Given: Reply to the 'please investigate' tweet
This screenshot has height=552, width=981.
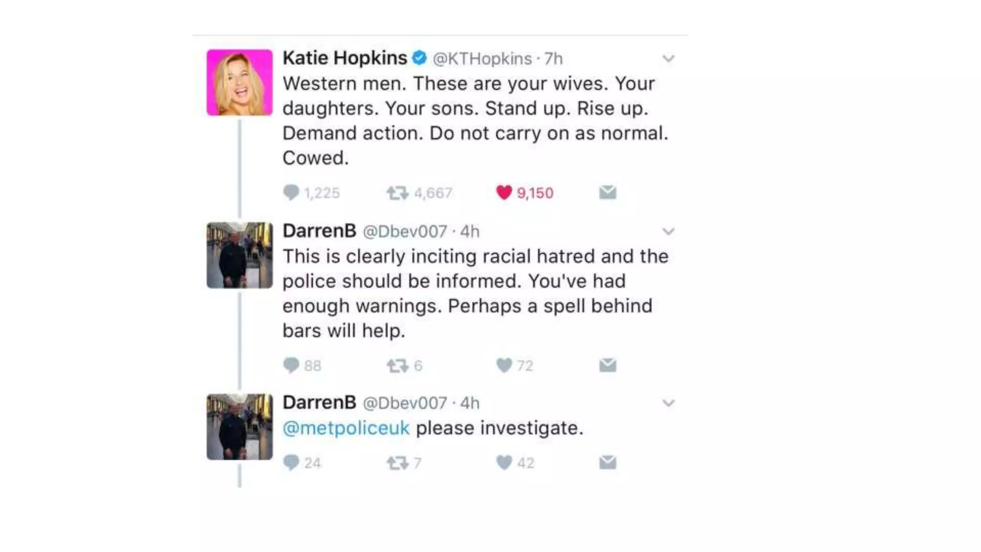Looking at the screenshot, I should click(291, 463).
